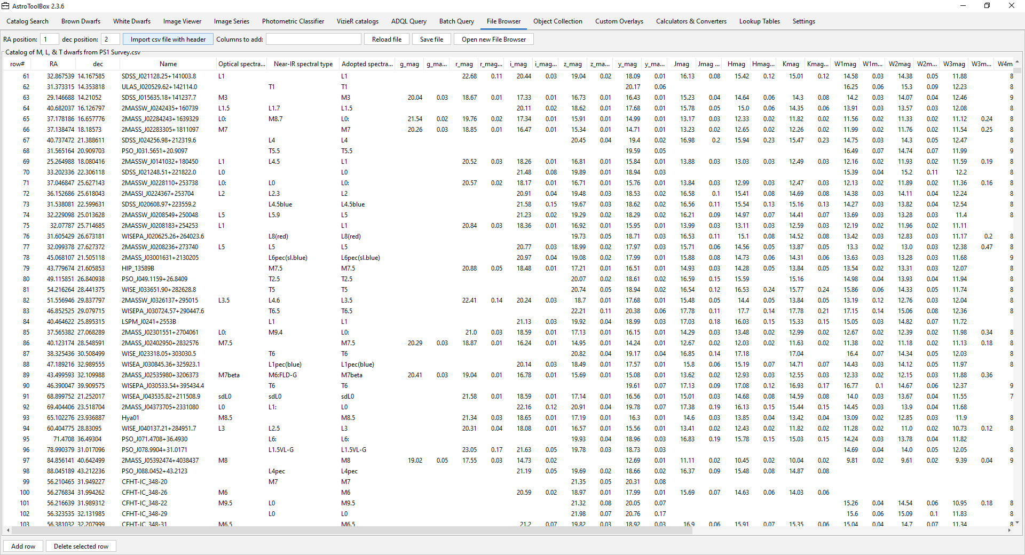Click the horizontal scrollbar right arrow

1009,530
